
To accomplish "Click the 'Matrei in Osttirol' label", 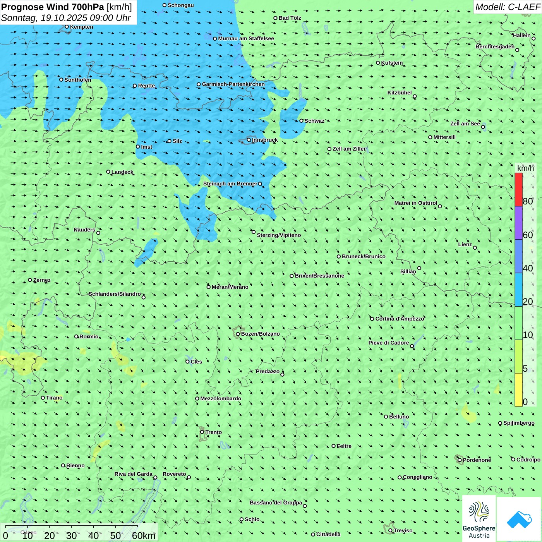I will pos(416,203).
